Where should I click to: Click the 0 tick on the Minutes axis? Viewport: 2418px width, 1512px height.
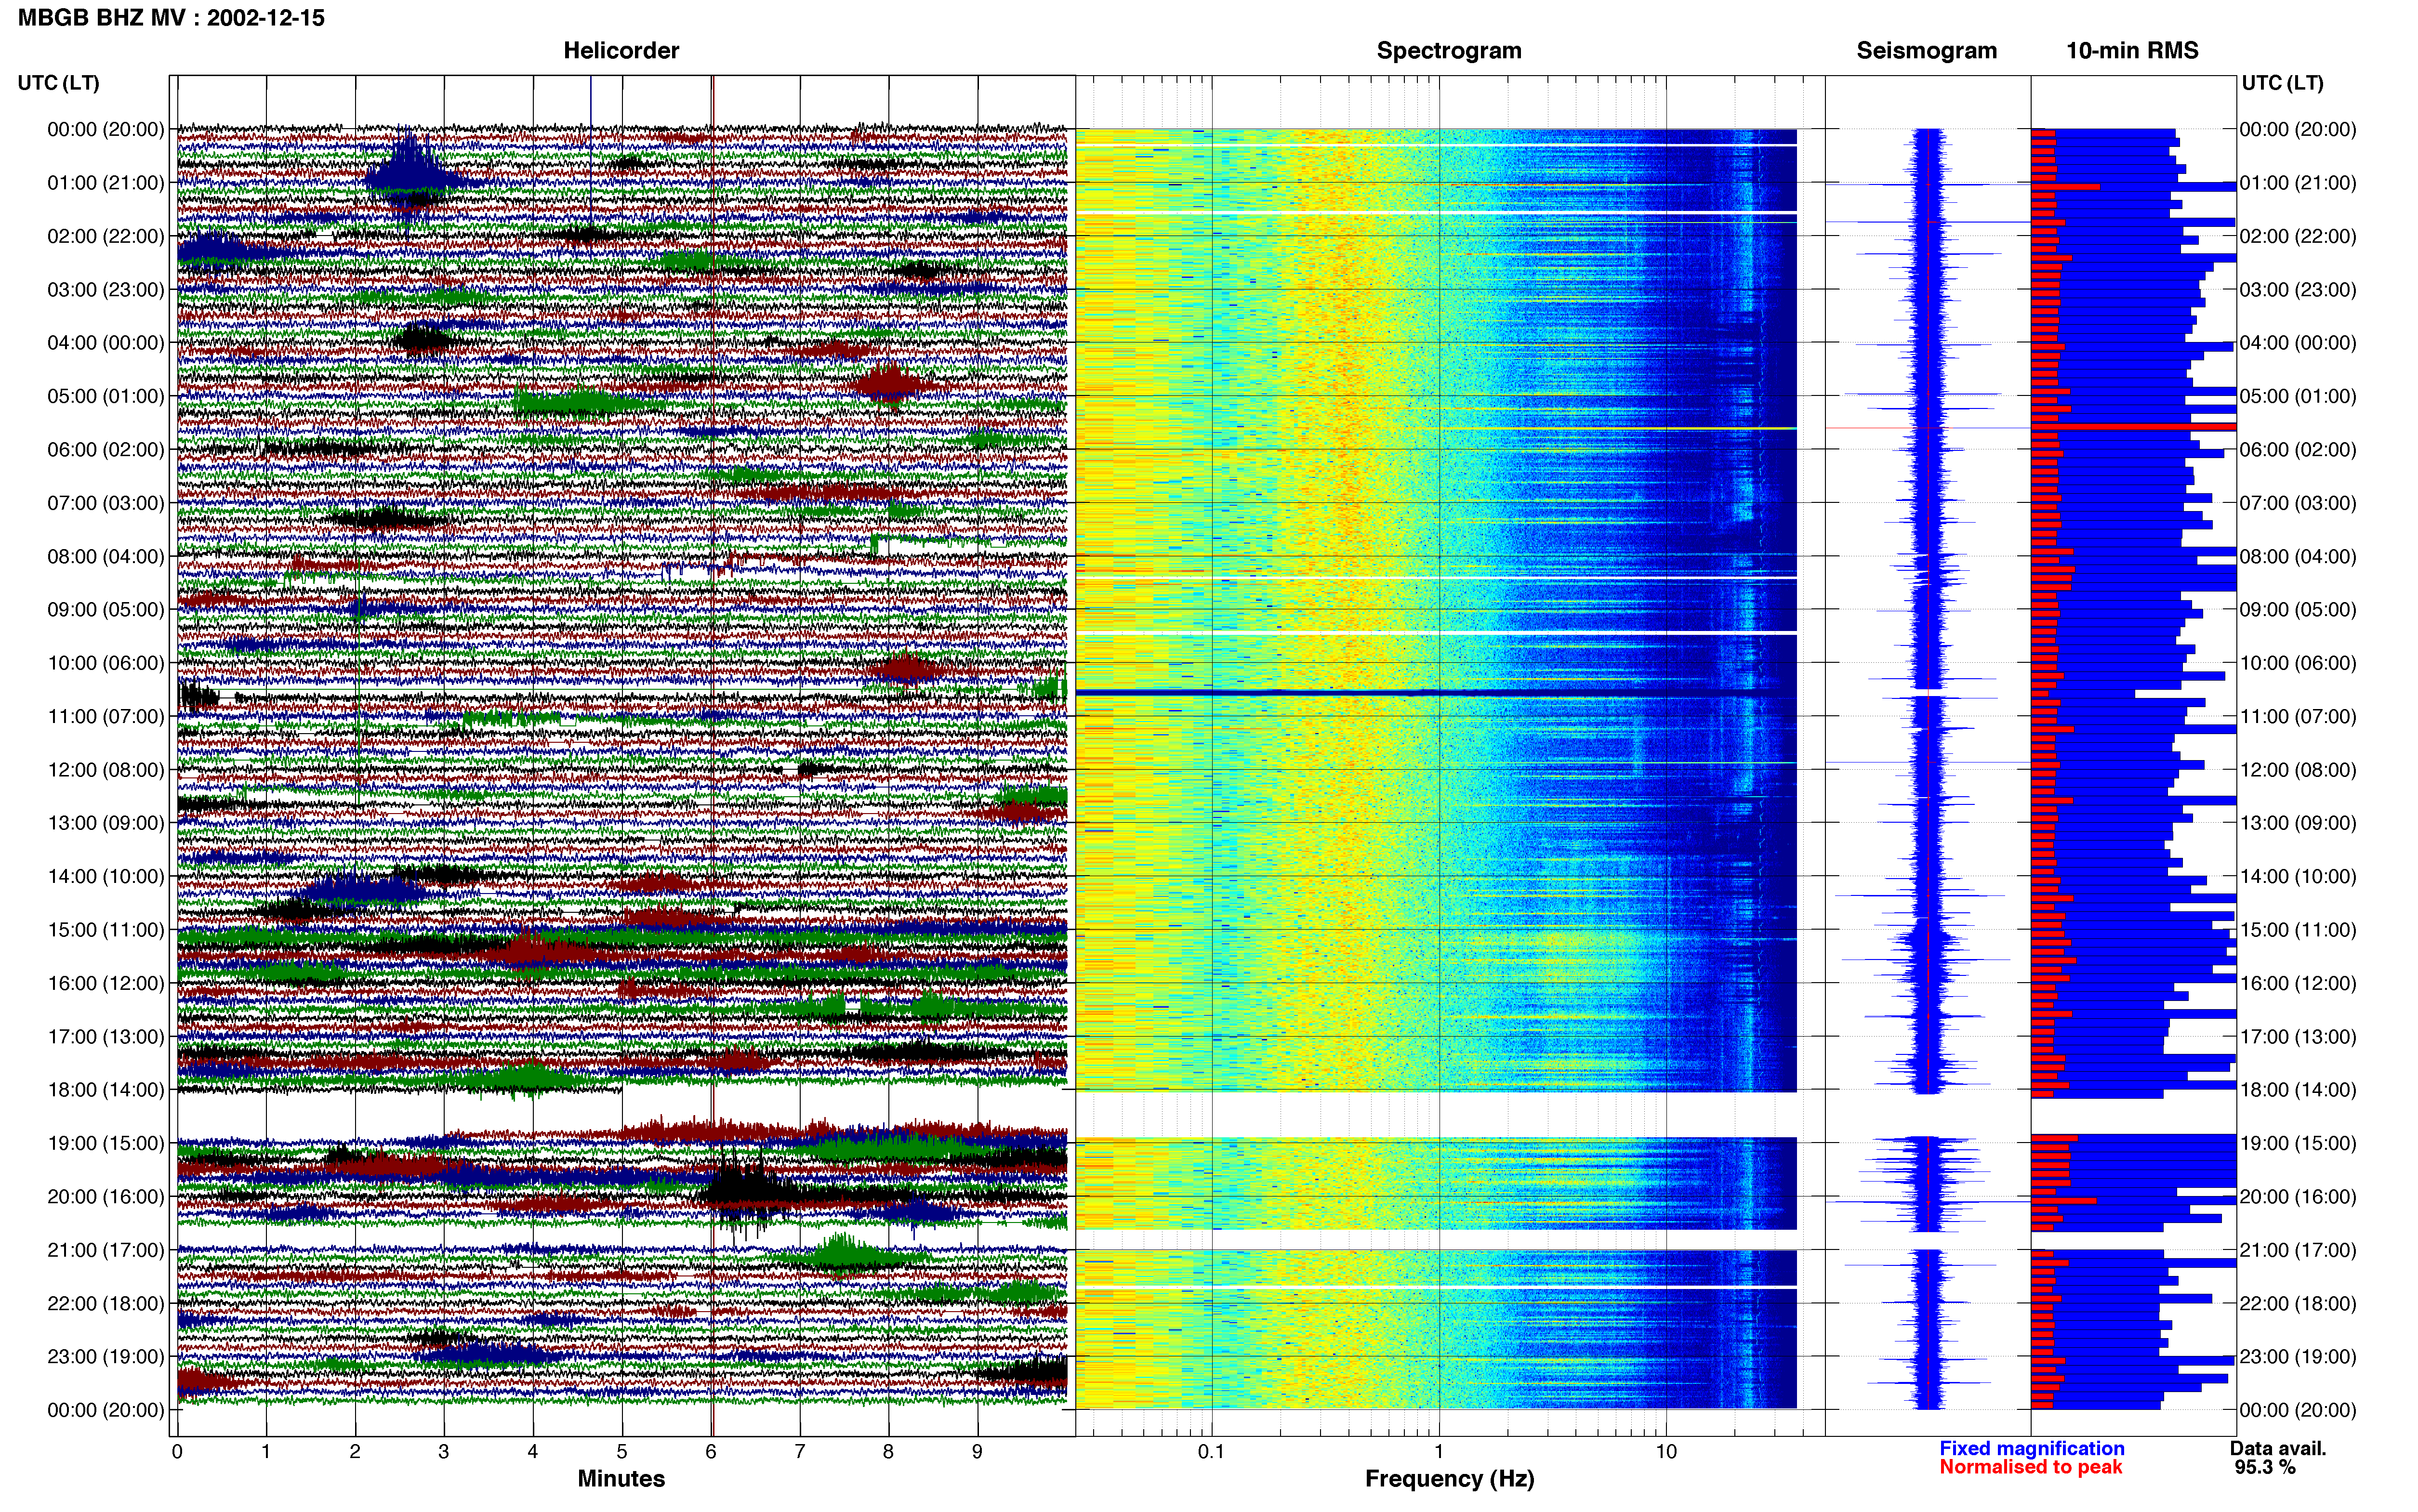coord(177,1452)
